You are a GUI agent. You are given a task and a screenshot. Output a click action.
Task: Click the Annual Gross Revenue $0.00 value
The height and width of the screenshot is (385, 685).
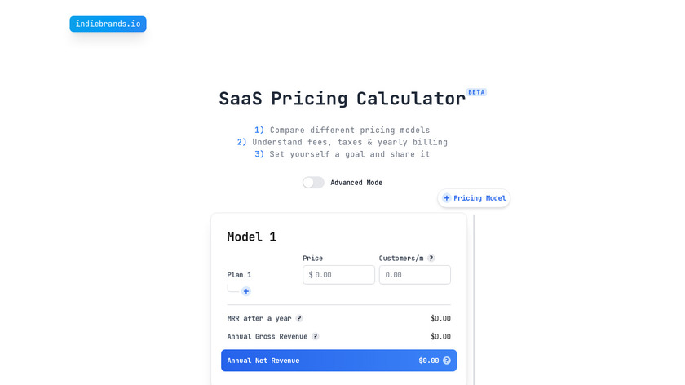(x=440, y=336)
